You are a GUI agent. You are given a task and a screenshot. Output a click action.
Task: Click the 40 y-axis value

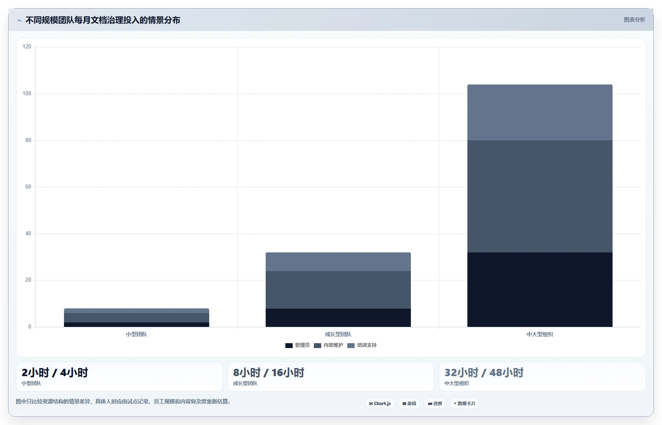tap(28, 234)
